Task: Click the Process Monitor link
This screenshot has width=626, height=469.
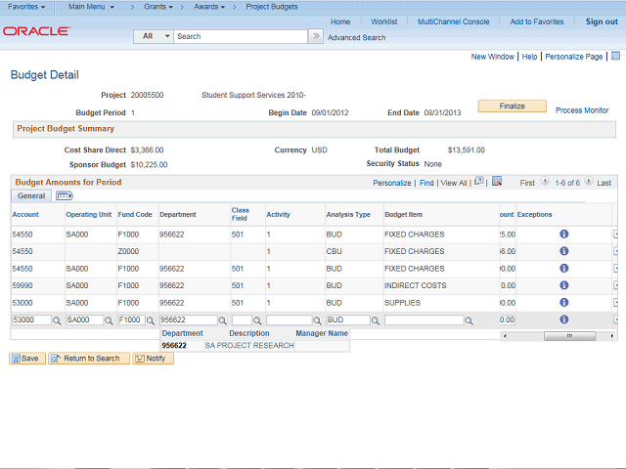Action: tap(582, 110)
